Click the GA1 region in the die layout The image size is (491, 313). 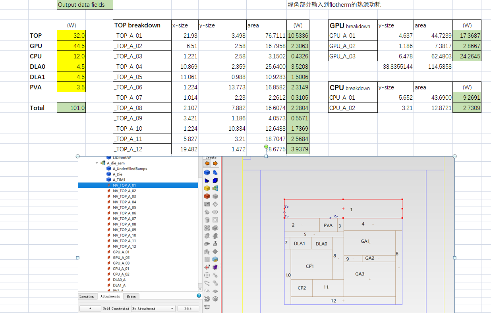click(369, 243)
